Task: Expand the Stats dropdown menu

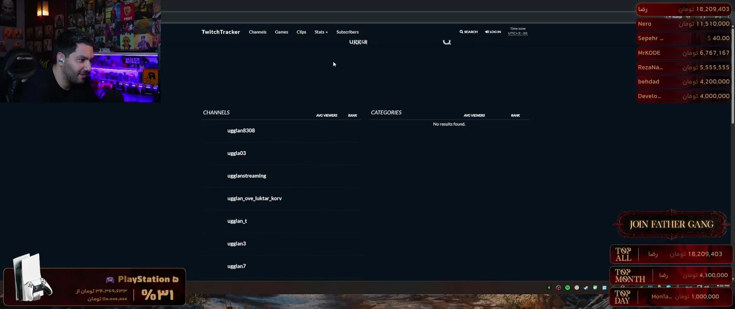Action: point(321,32)
